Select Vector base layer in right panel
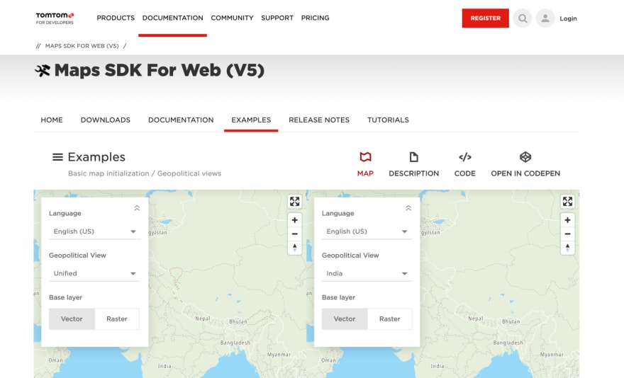624x378 pixels. click(345, 319)
